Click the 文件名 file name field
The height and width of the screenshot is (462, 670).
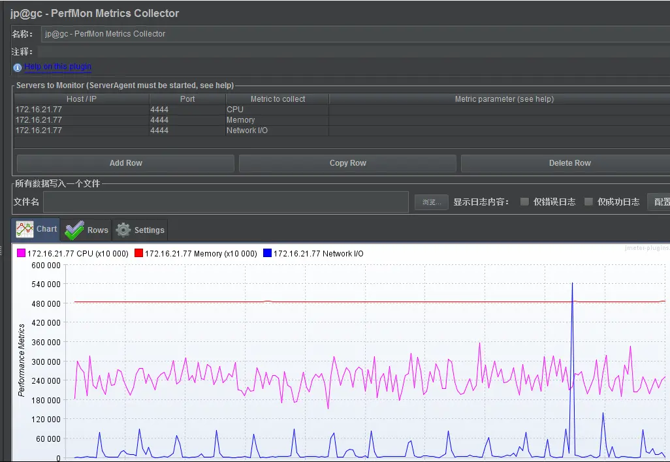pyautogui.click(x=225, y=202)
